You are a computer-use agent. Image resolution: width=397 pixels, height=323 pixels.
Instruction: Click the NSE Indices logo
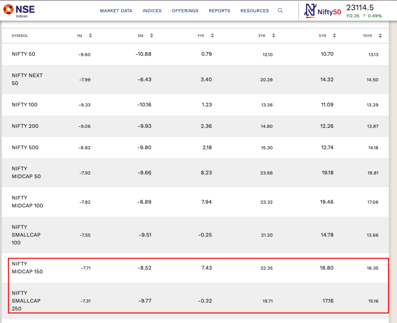click(19, 10)
